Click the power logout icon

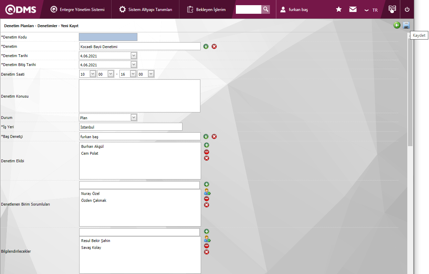[407, 9]
